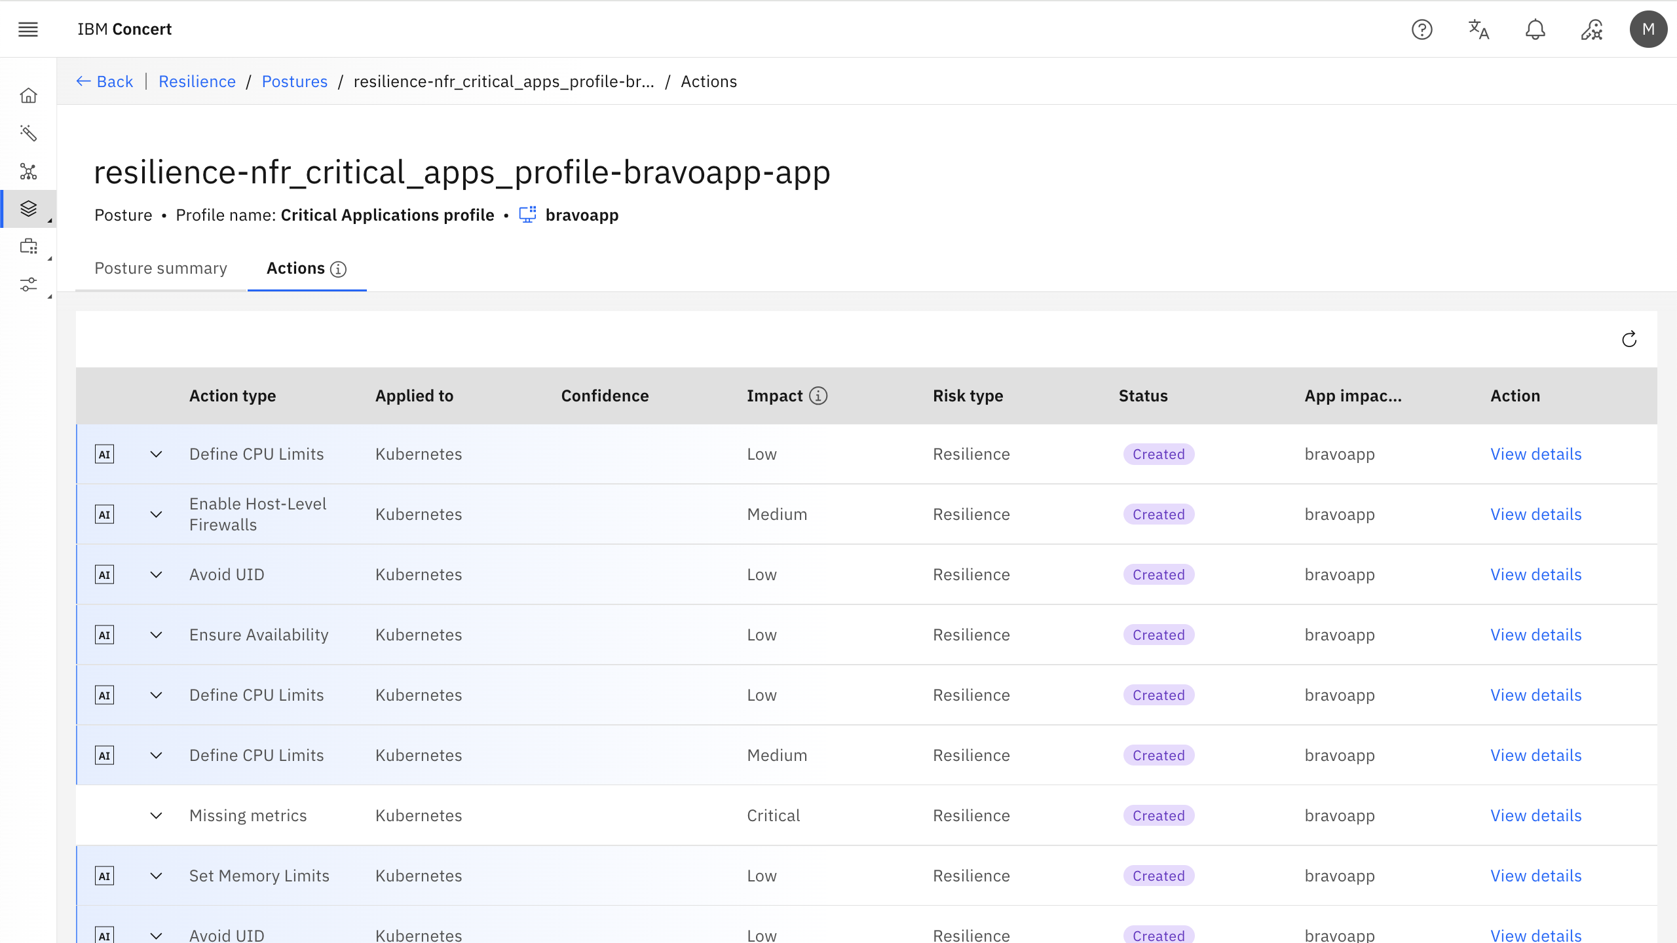The image size is (1677, 943).
Task: Open the notifications bell
Action: [x=1535, y=29]
